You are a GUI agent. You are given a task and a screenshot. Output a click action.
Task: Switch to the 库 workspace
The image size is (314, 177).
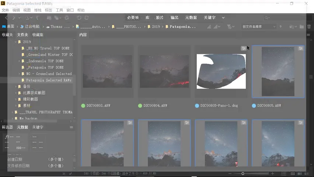147,18
